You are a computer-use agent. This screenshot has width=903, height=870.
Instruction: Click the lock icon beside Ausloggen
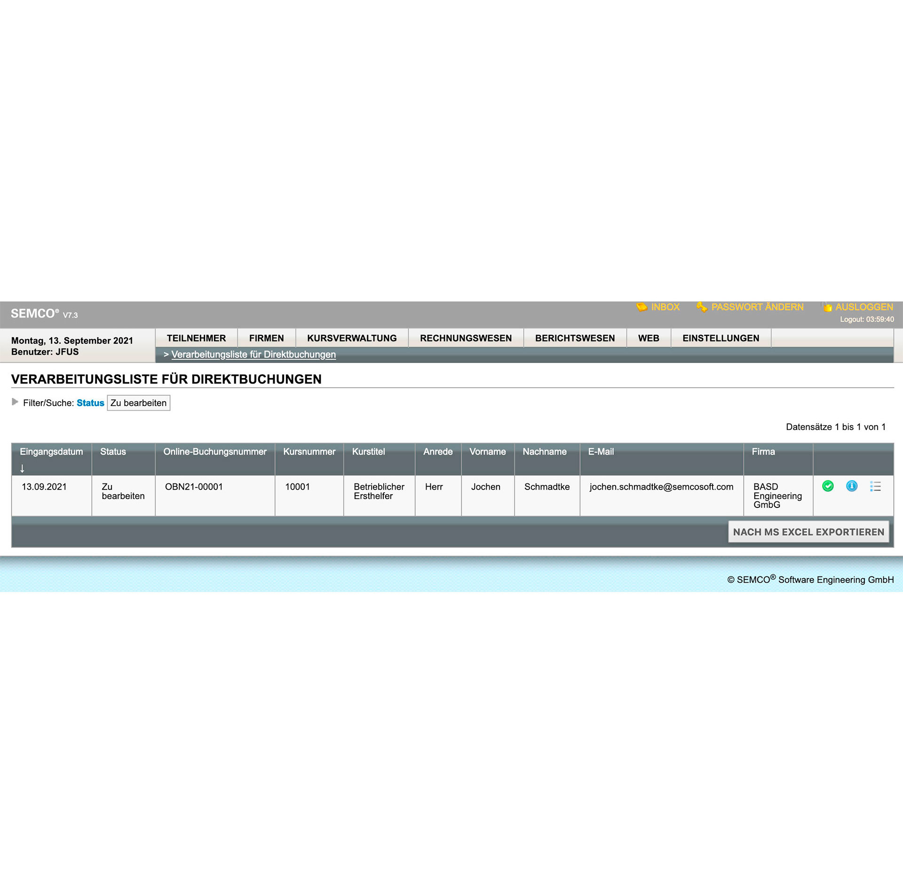pyautogui.click(x=826, y=307)
